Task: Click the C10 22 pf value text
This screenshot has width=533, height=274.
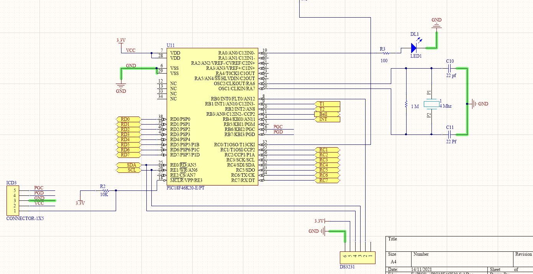Action: click(451, 76)
